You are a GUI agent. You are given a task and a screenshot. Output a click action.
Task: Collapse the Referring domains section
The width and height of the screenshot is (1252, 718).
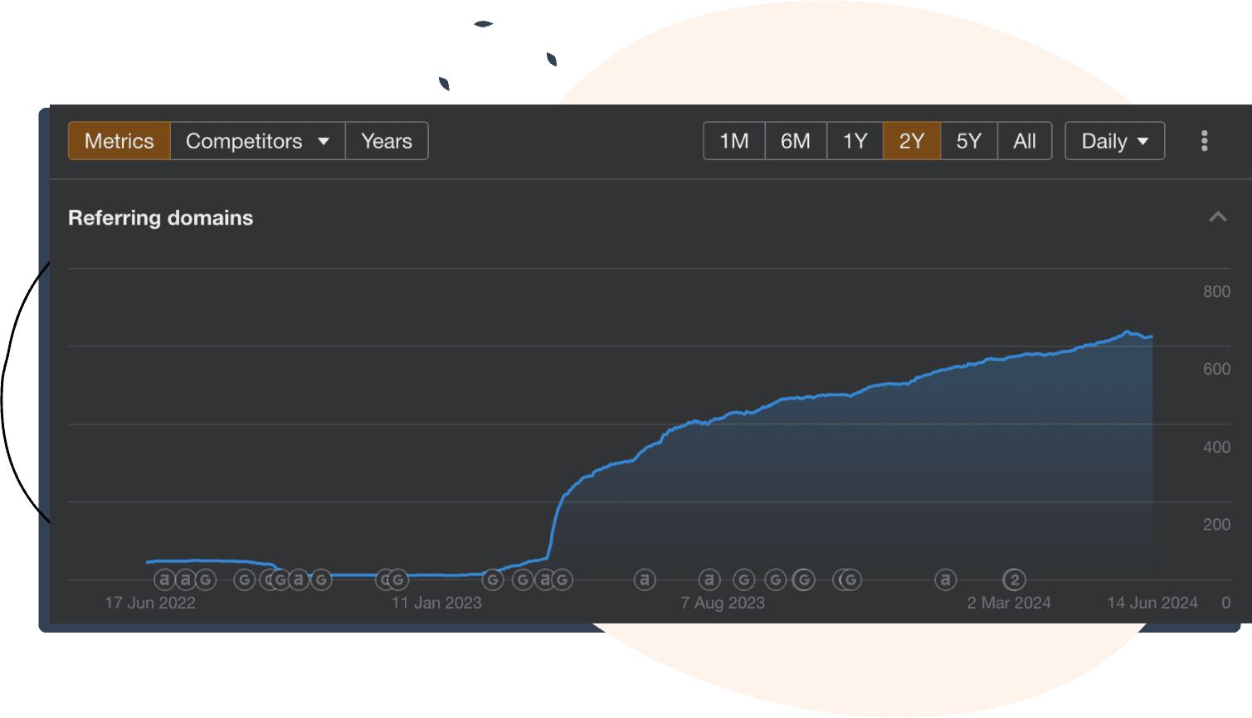[x=1217, y=217]
